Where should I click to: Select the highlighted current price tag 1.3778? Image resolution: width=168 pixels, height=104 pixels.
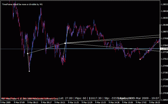point(164,49)
